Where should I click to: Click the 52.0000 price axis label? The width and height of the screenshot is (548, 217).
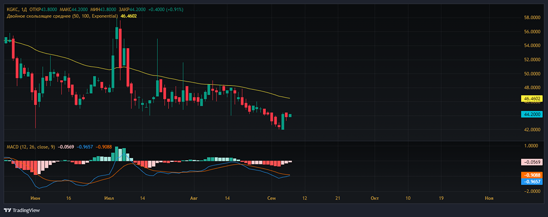tap(533, 60)
